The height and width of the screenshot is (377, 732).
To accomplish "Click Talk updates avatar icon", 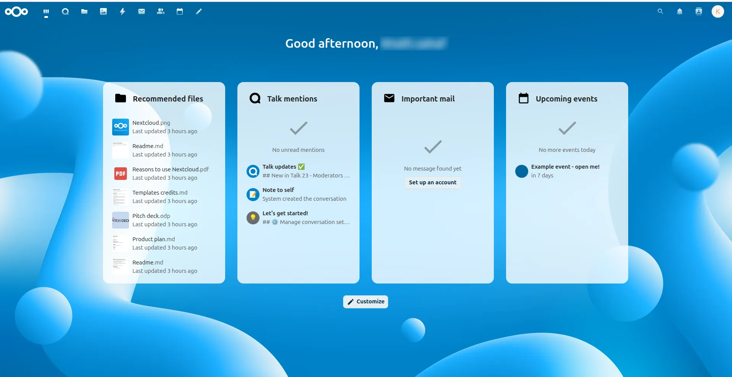I will pyautogui.click(x=253, y=171).
